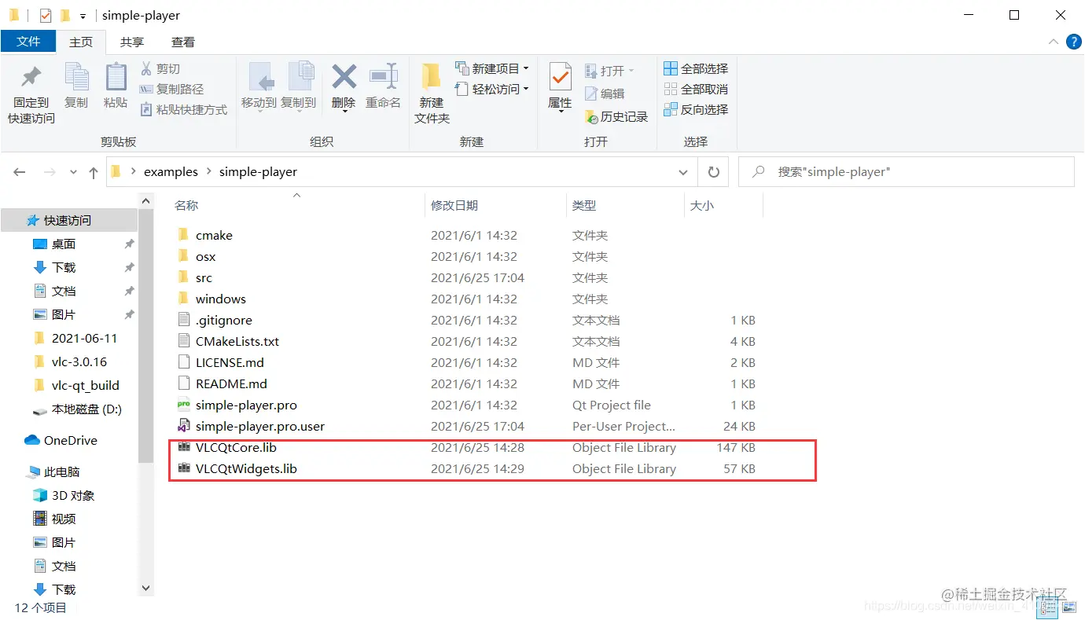Click the Rename (重命名) icon
The height and width of the screenshot is (620, 1085).
[x=383, y=76]
